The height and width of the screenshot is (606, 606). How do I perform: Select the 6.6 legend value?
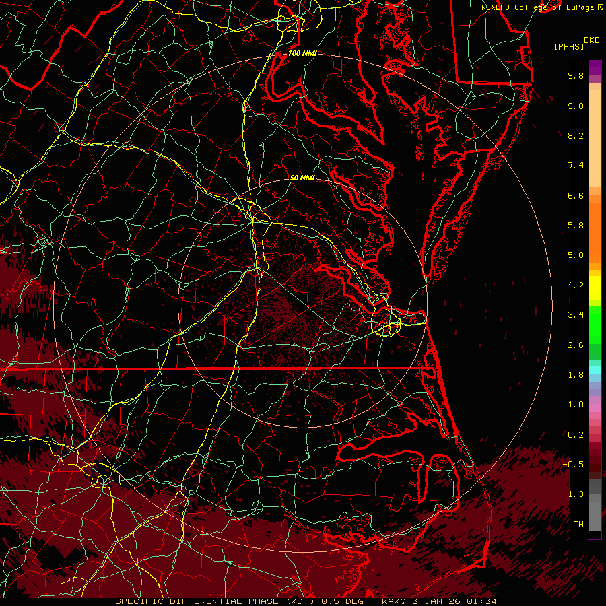(576, 195)
